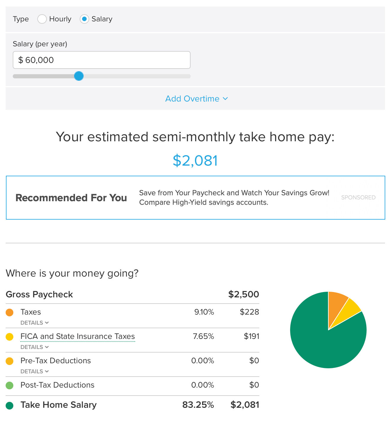Open the FICA and State Insurance Taxes link
390x422 pixels.
pyautogui.click(x=78, y=337)
